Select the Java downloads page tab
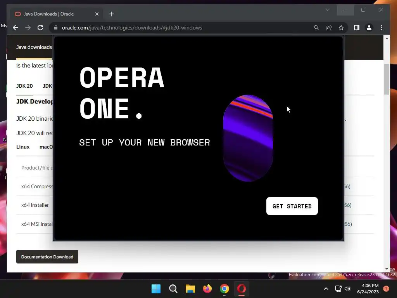This screenshot has height=298, width=397. tap(34, 47)
